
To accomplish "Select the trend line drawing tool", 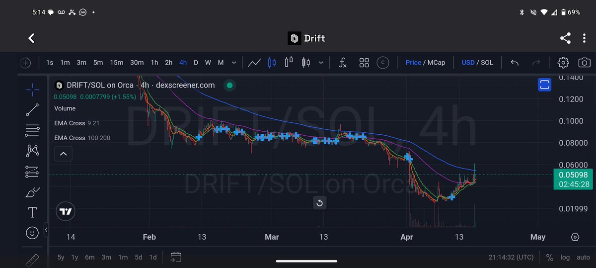I will [32, 110].
